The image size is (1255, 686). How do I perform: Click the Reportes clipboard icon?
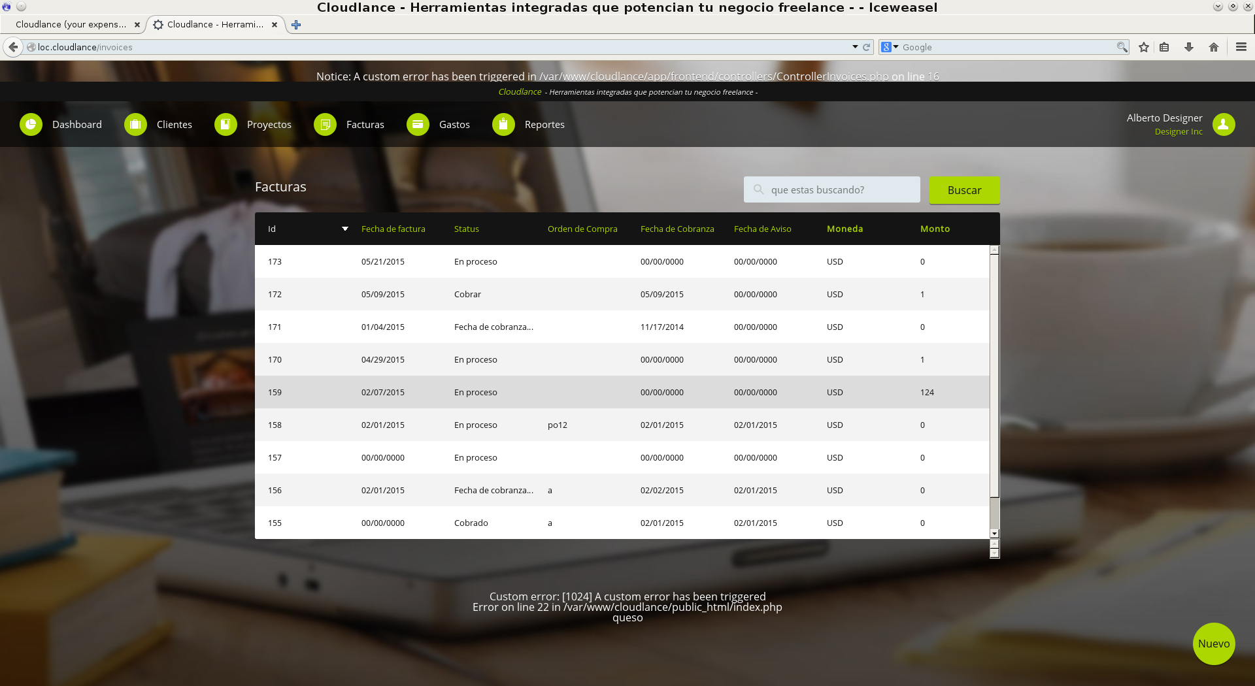pos(503,124)
